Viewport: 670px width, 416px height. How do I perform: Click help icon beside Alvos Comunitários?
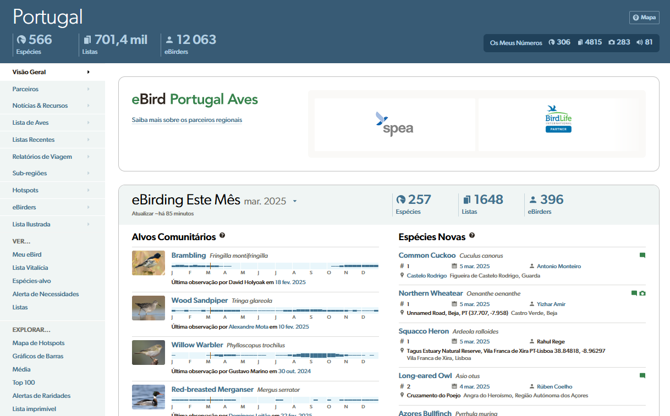(x=222, y=236)
